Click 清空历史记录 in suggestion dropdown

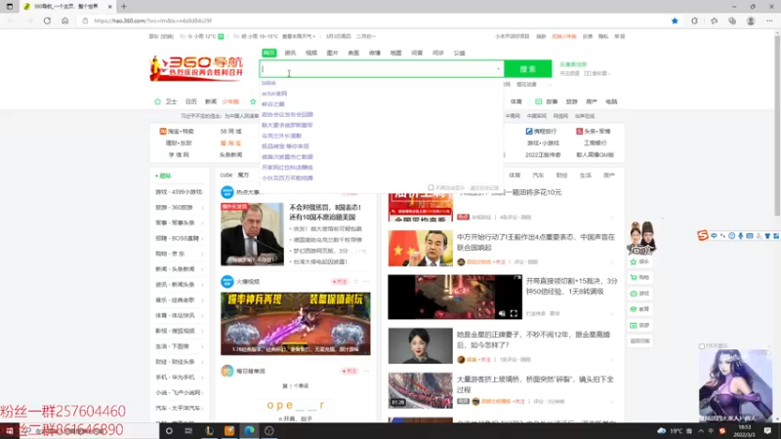pos(484,187)
